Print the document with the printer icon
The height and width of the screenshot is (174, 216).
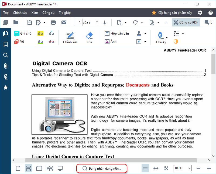53,22
